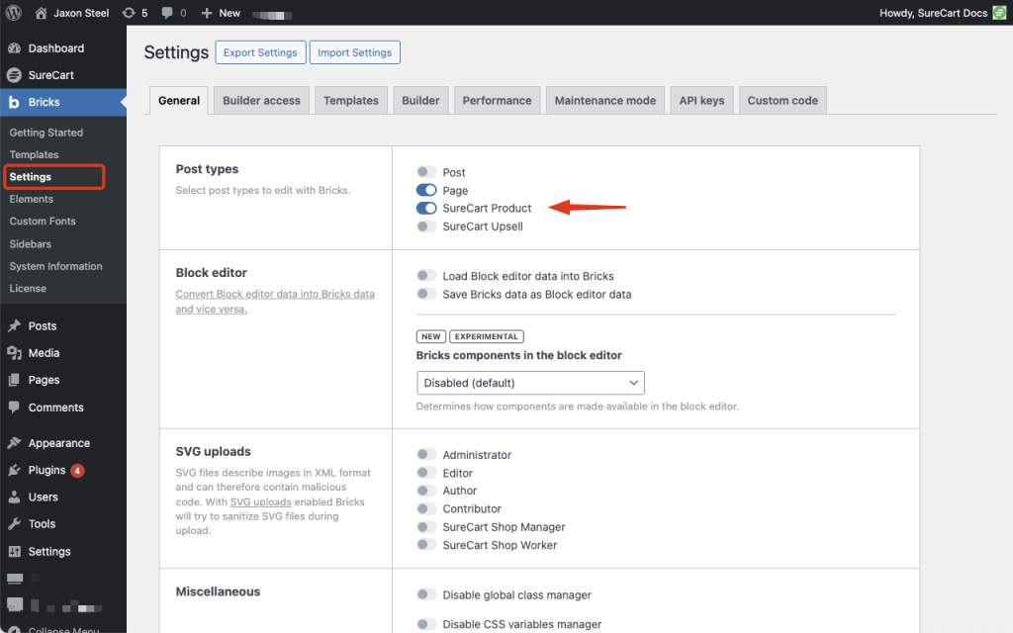Click New in the admin bar
This screenshot has height=633, width=1013.
[x=221, y=13]
